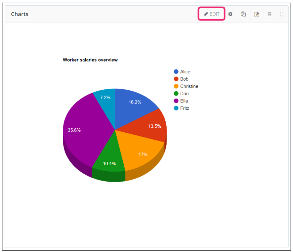Image resolution: width=293 pixels, height=252 pixels.
Task: Click the orange Christine legend marker
Action: 176,86
